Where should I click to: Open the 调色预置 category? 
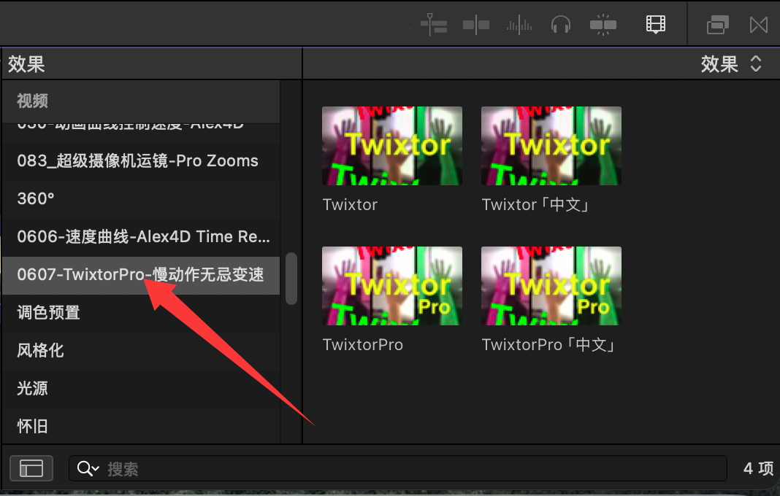pyautogui.click(x=48, y=313)
